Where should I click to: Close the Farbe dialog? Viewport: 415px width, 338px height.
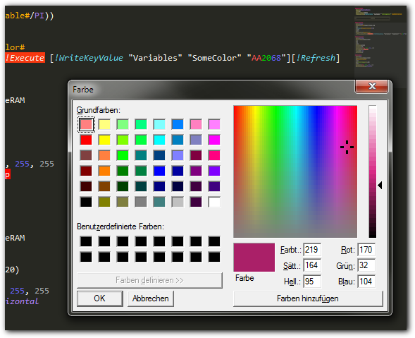(x=371, y=86)
